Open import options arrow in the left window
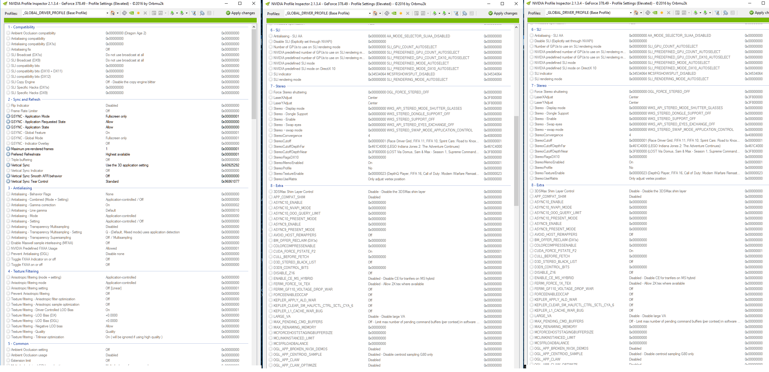The image size is (769, 372). point(187,13)
